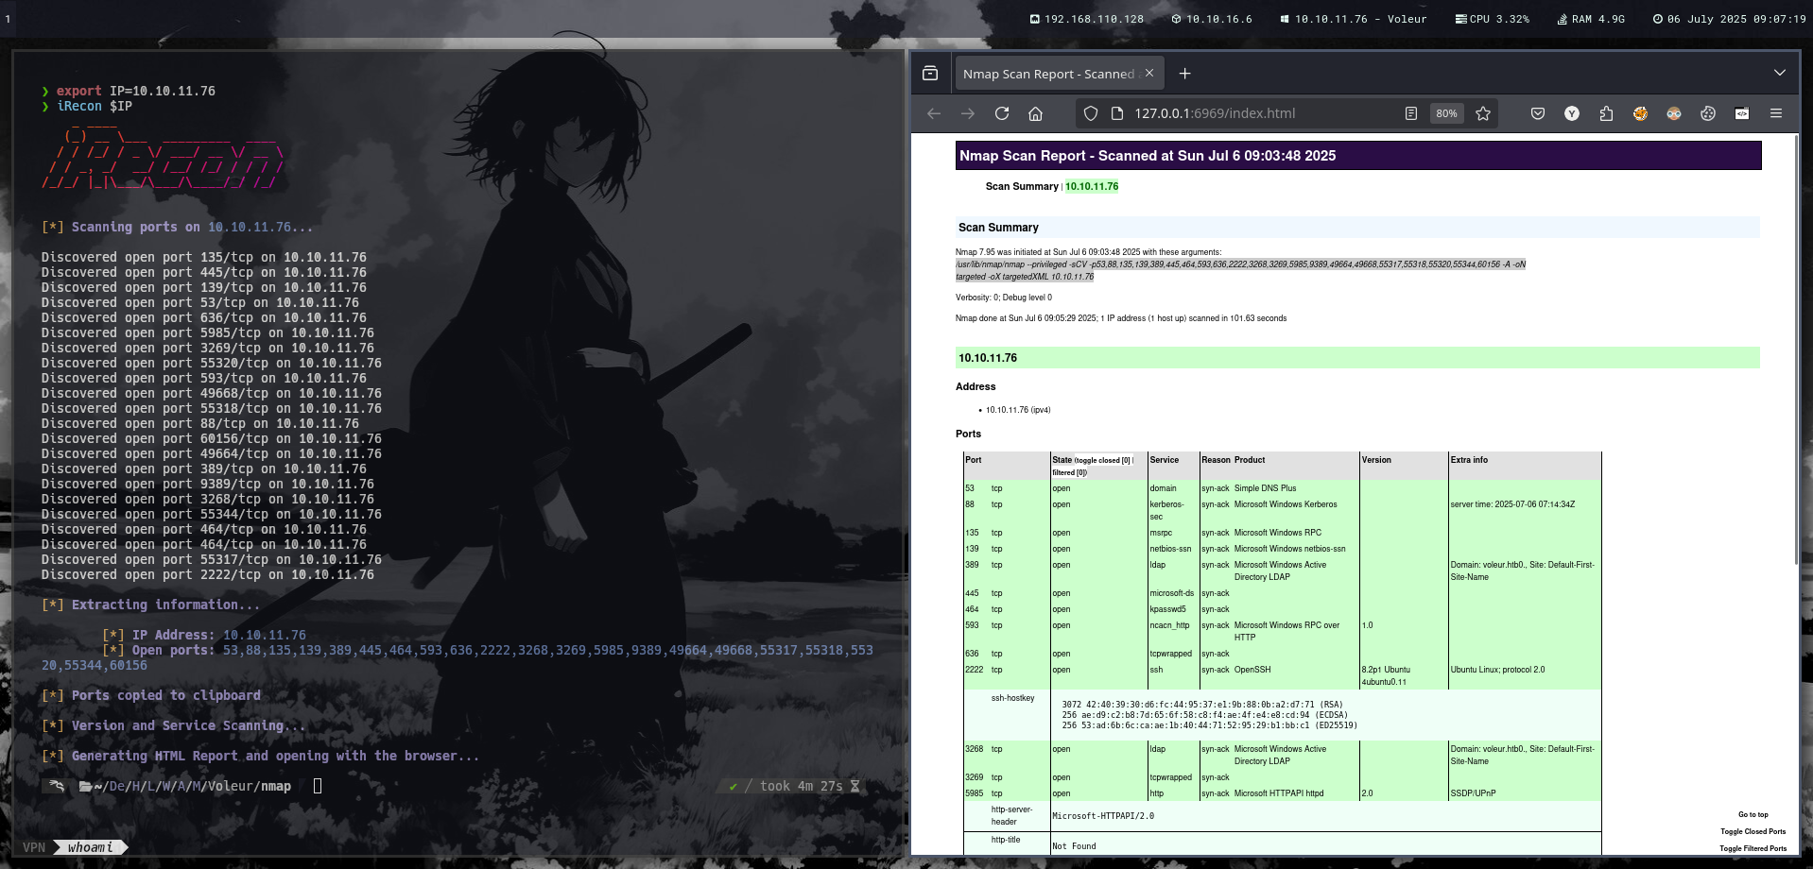This screenshot has width=1813, height=869.
Task: Open the Firefox View recent browsing button
Action: (930, 74)
